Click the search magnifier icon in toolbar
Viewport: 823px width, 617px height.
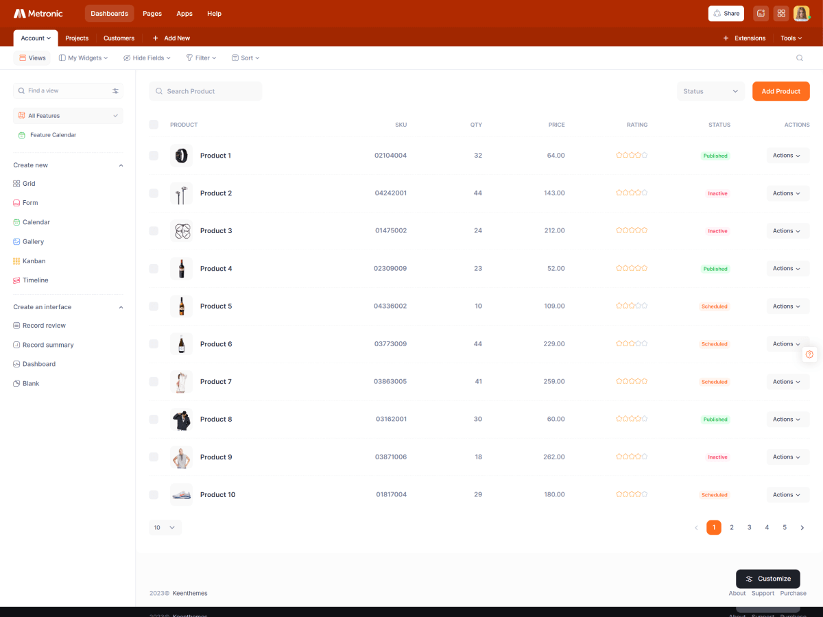[799, 58]
